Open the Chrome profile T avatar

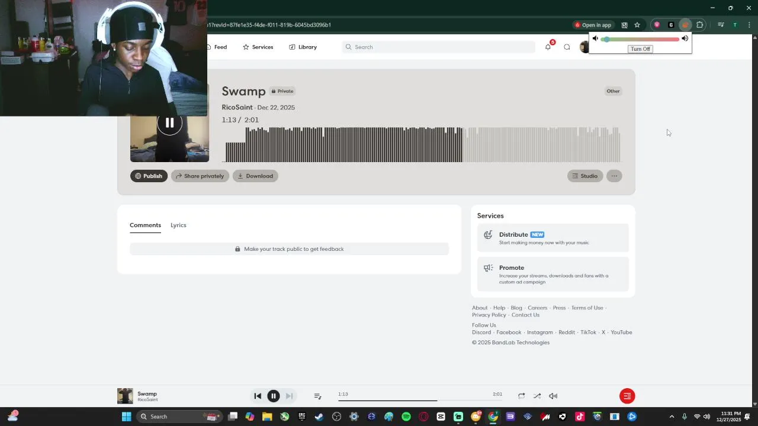(735, 25)
